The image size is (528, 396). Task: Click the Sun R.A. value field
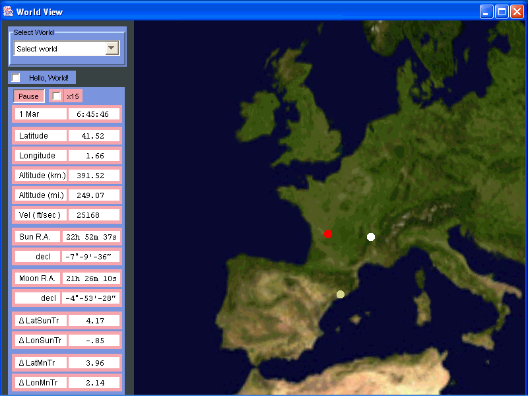[x=91, y=237]
